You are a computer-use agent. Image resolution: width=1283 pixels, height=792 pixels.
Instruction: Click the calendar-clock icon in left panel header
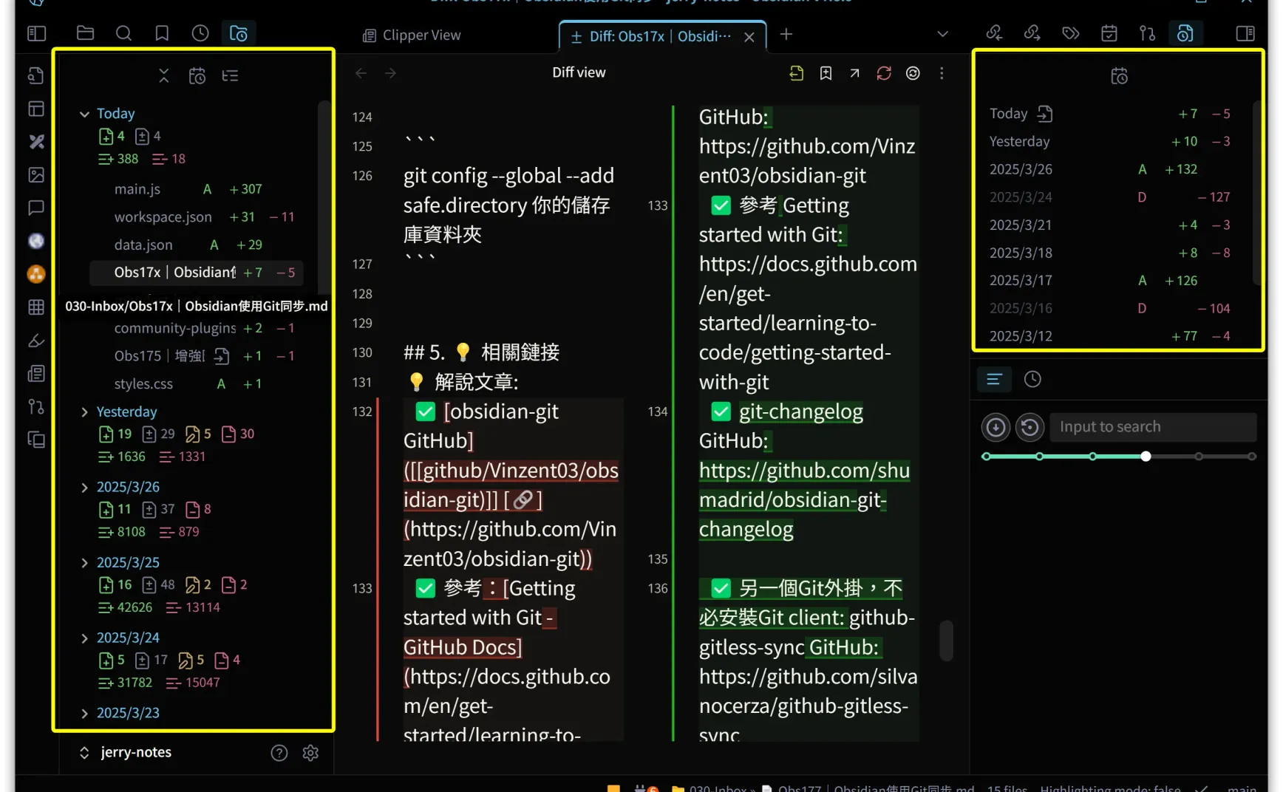point(197,75)
